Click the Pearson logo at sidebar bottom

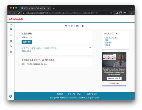pyautogui.click(x=10, y=96)
